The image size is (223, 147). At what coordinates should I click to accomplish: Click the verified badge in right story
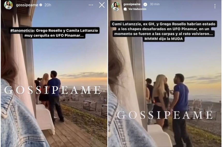(145, 4)
